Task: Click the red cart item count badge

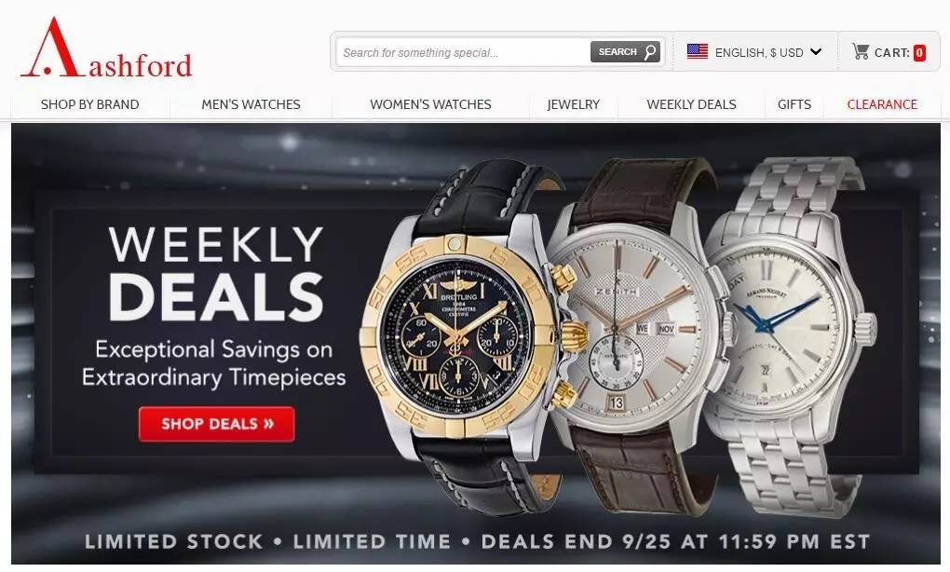Action: click(x=919, y=53)
